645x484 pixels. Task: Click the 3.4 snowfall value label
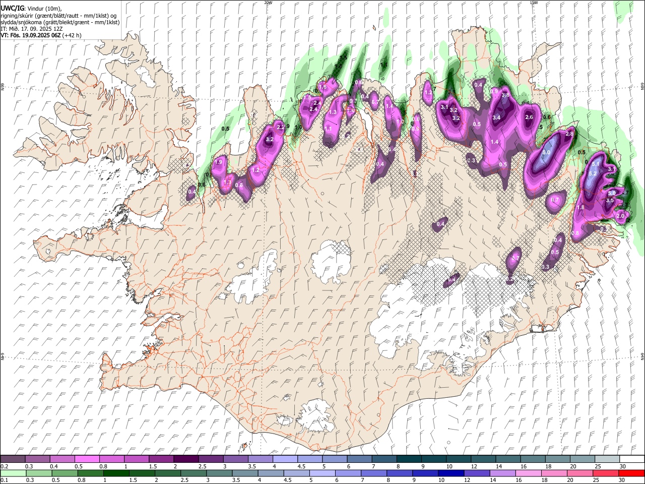(496, 118)
